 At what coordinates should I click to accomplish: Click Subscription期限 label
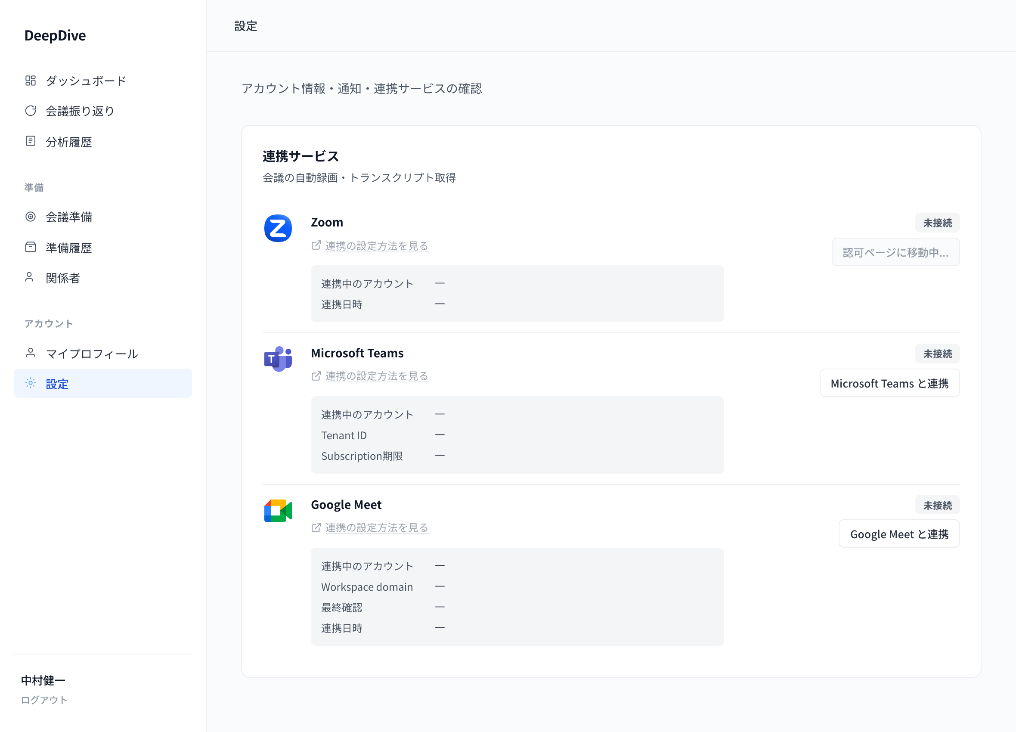[x=362, y=456]
